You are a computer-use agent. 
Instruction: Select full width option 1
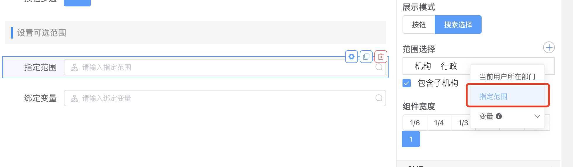pos(411,139)
